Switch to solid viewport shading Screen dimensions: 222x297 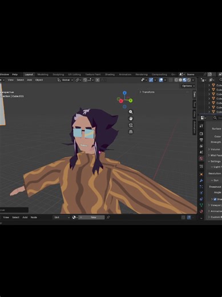[x=180, y=80]
